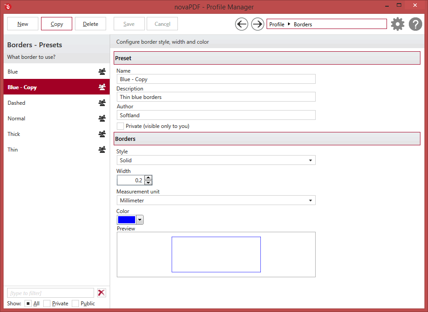
Task: Click the Author field containing Softland
Action: (216, 115)
